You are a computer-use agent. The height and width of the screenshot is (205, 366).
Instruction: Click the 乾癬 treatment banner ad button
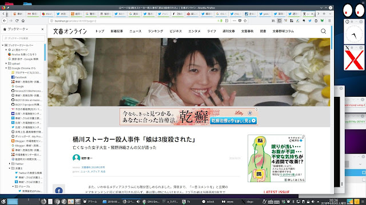click(233, 121)
